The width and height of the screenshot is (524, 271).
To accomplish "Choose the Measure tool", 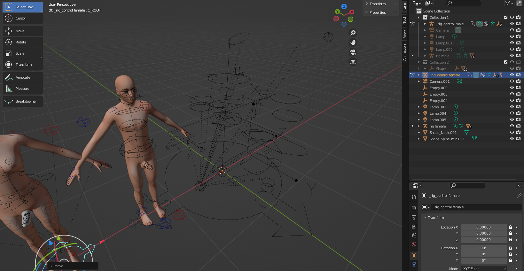I will click(x=22, y=89).
